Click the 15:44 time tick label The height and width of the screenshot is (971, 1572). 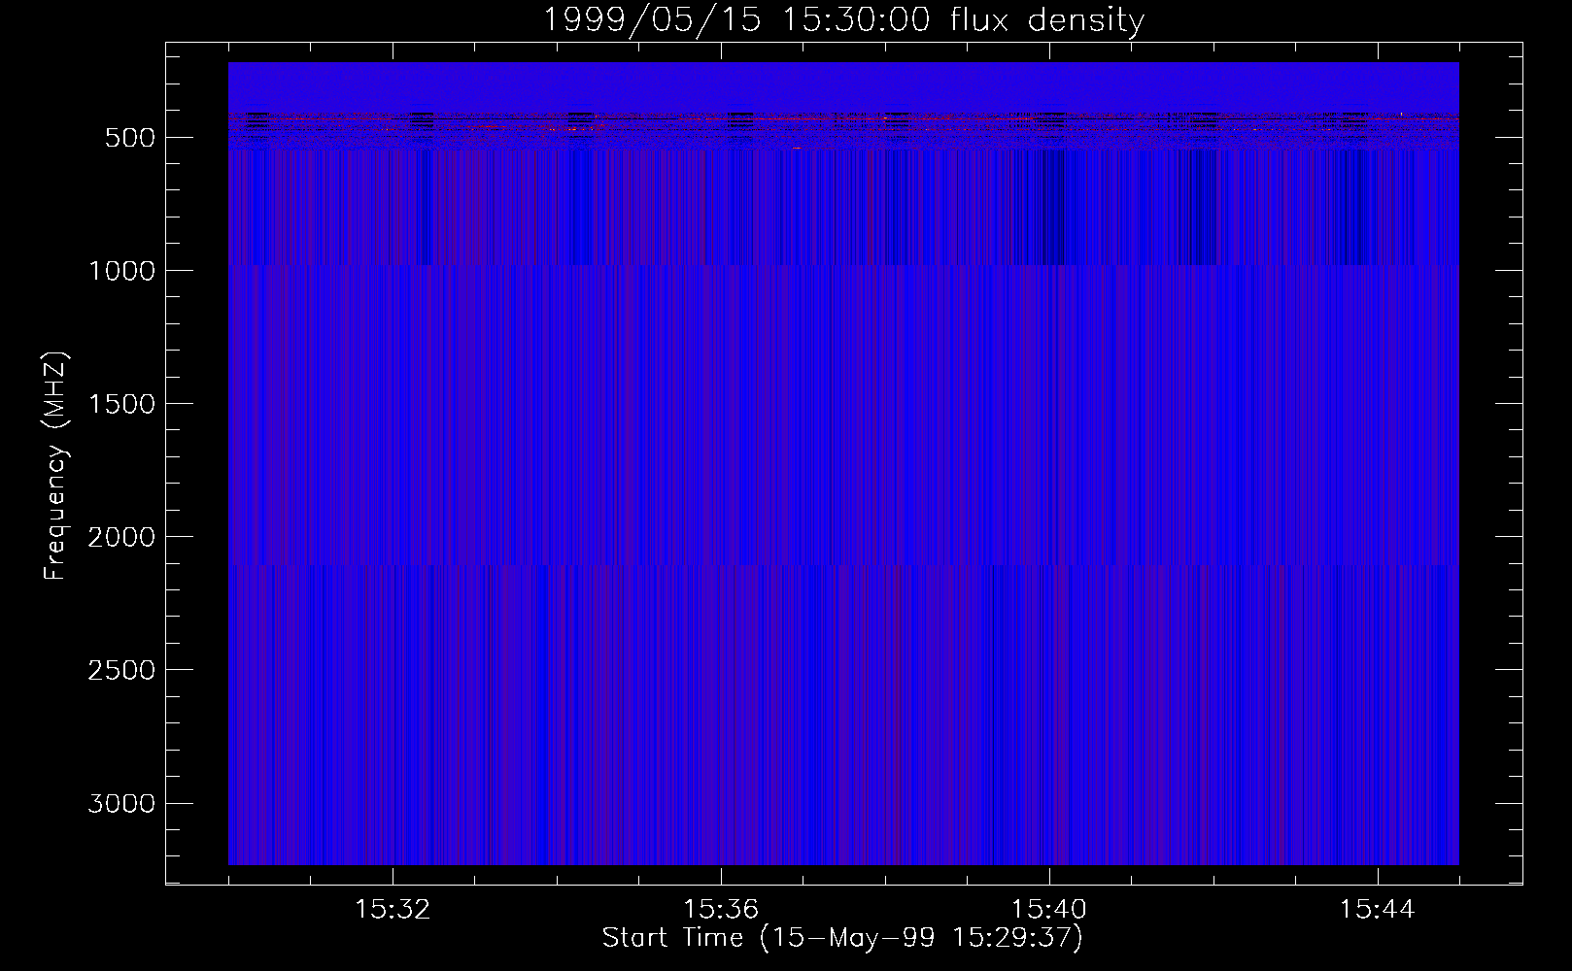point(1378,910)
